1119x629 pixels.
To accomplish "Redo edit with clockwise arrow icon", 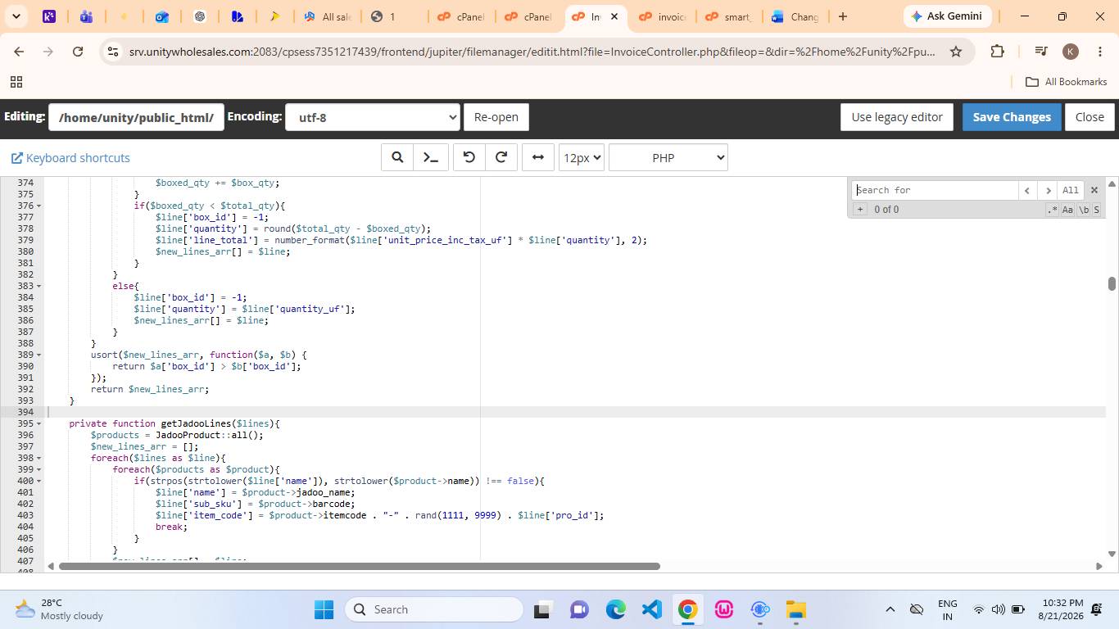I will tap(501, 157).
